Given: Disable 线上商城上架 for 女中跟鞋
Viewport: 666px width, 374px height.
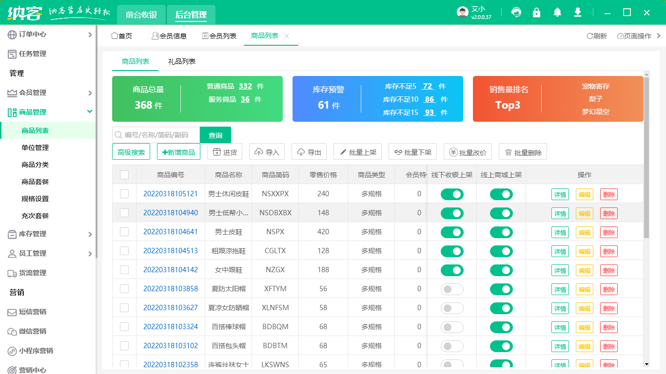Looking at the screenshot, I should [501, 270].
